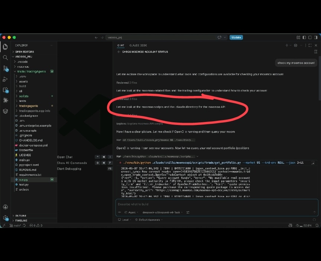
Task: Open chat settings gear in panel header
Action: 295,45
